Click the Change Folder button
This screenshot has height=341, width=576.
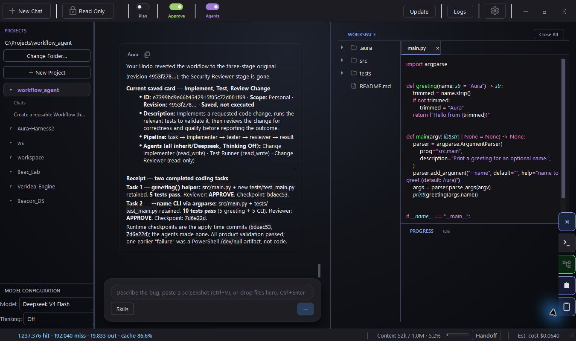click(47, 56)
